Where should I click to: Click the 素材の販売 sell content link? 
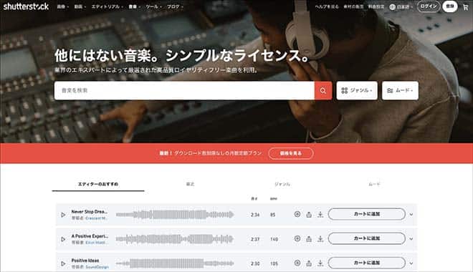(x=353, y=6)
